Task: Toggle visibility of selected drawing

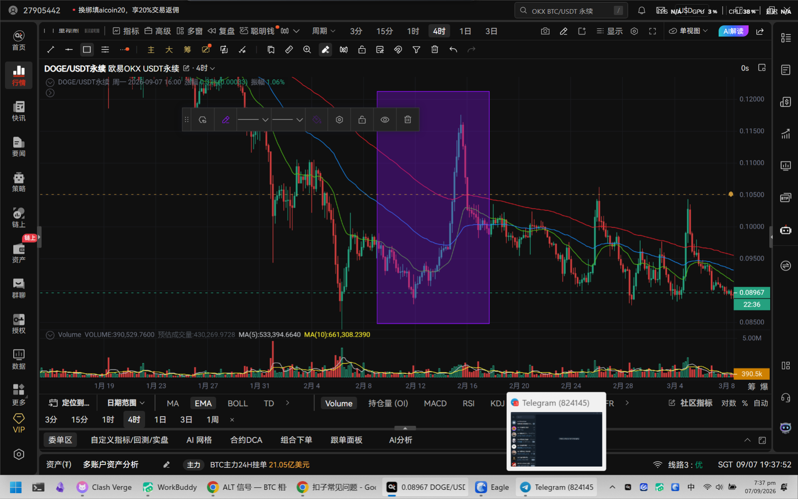Action: [x=385, y=120]
